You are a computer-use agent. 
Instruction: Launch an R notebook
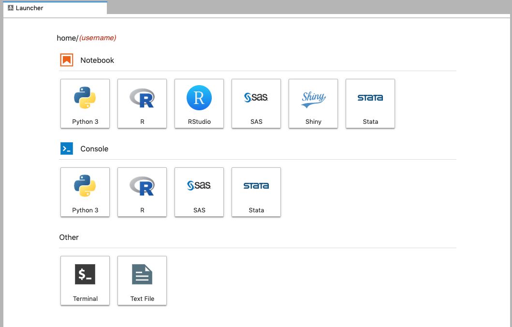142,104
